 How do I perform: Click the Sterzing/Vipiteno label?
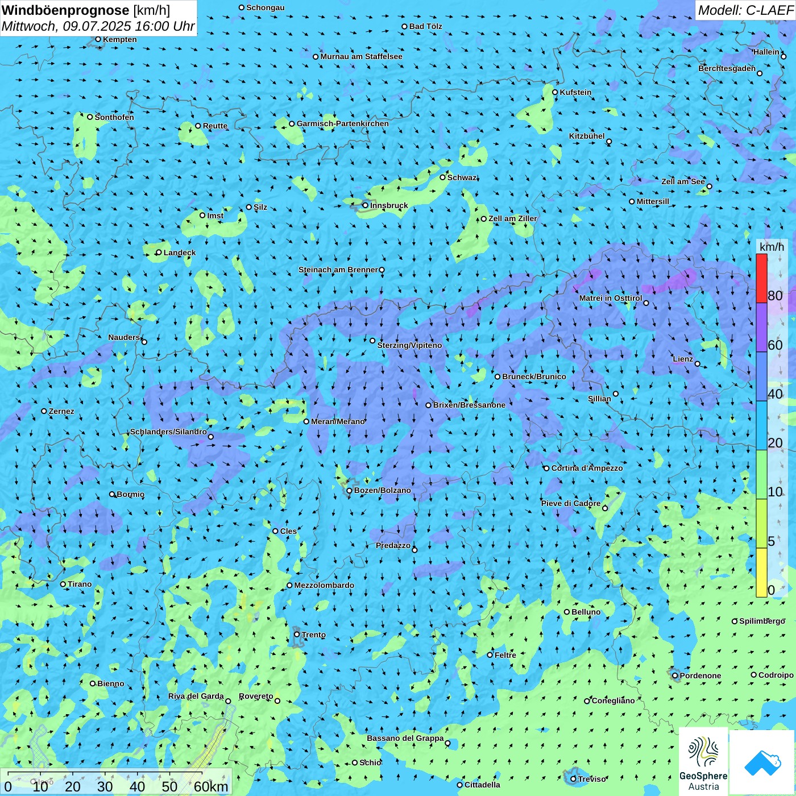pyautogui.click(x=409, y=345)
